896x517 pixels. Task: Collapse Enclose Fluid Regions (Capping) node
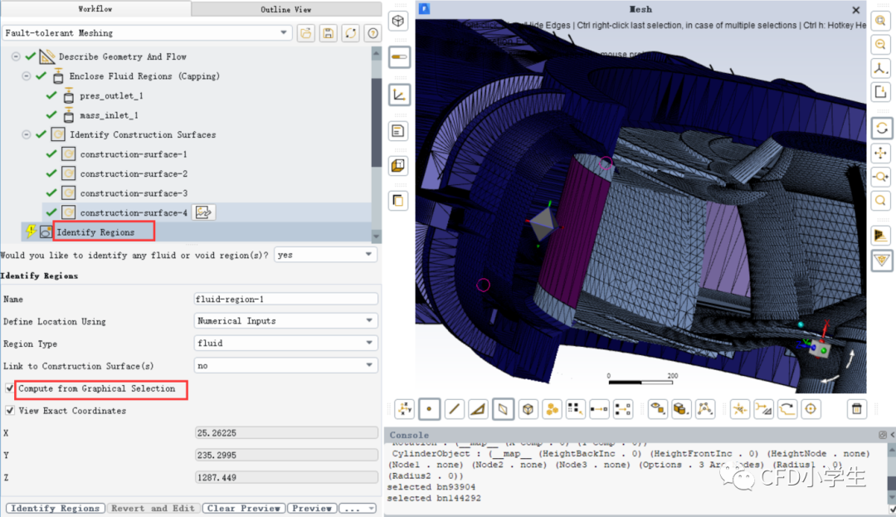(27, 76)
